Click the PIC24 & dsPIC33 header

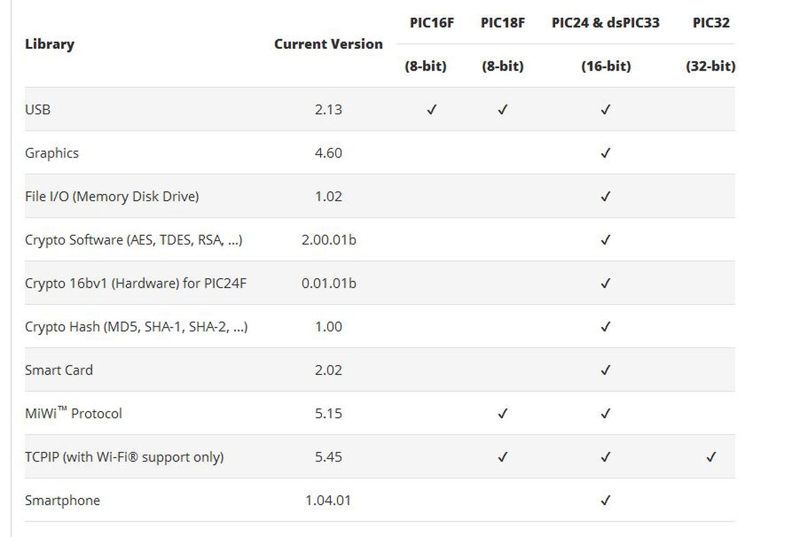point(605,23)
